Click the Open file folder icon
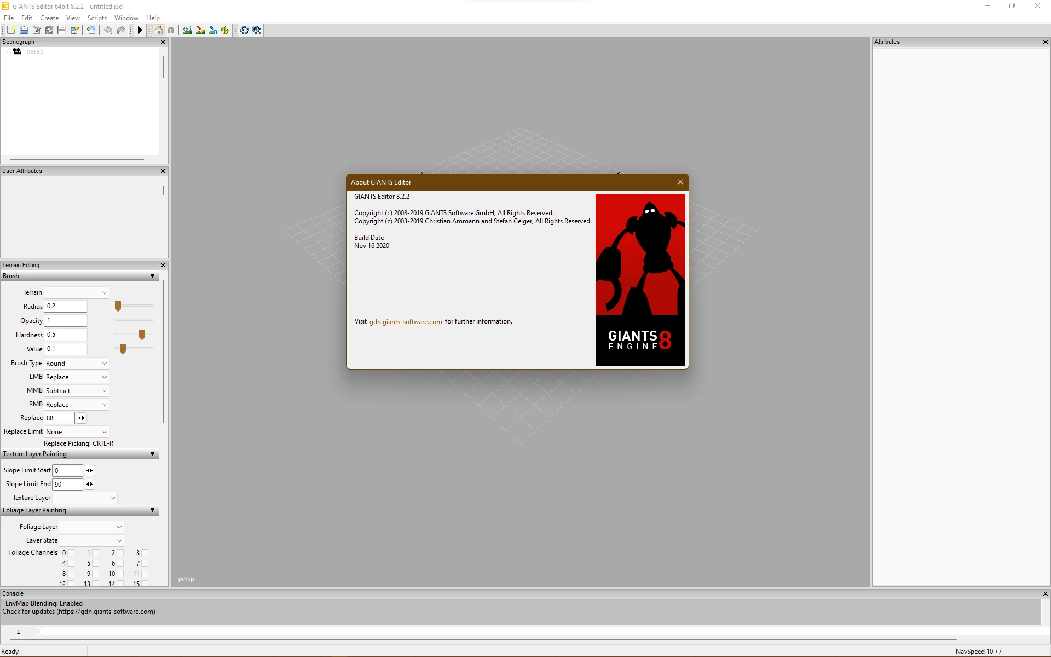This screenshot has height=657, width=1051. (x=24, y=30)
